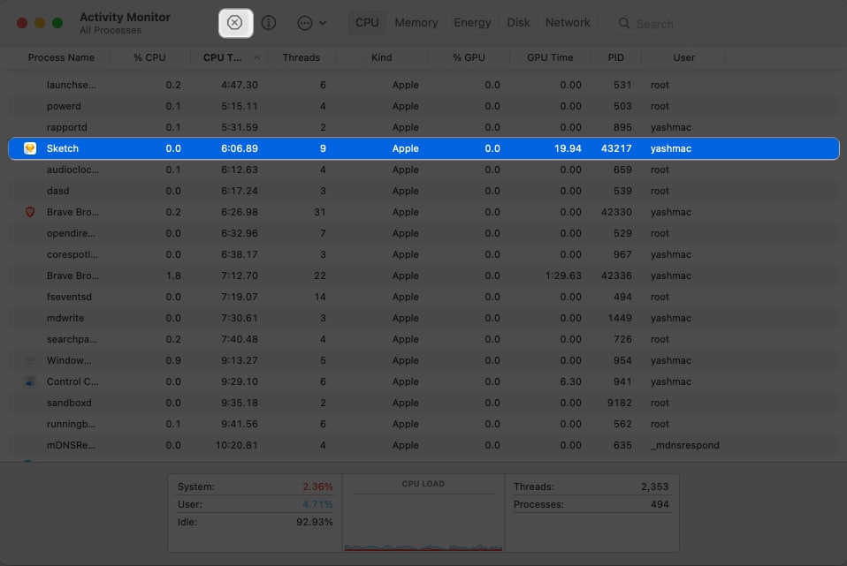Sort by % CPU column header
This screenshot has height=566, width=847.
[149, 57]
